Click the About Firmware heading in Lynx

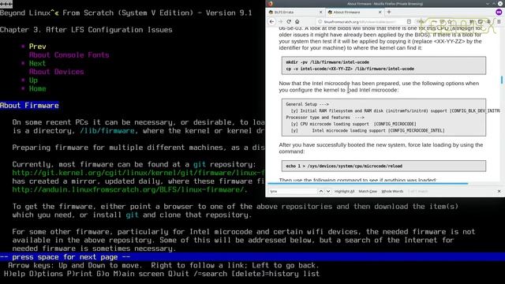(x=29, y=105)
